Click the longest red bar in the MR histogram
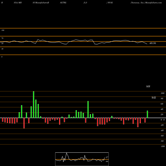 click(x=24, y=123)
